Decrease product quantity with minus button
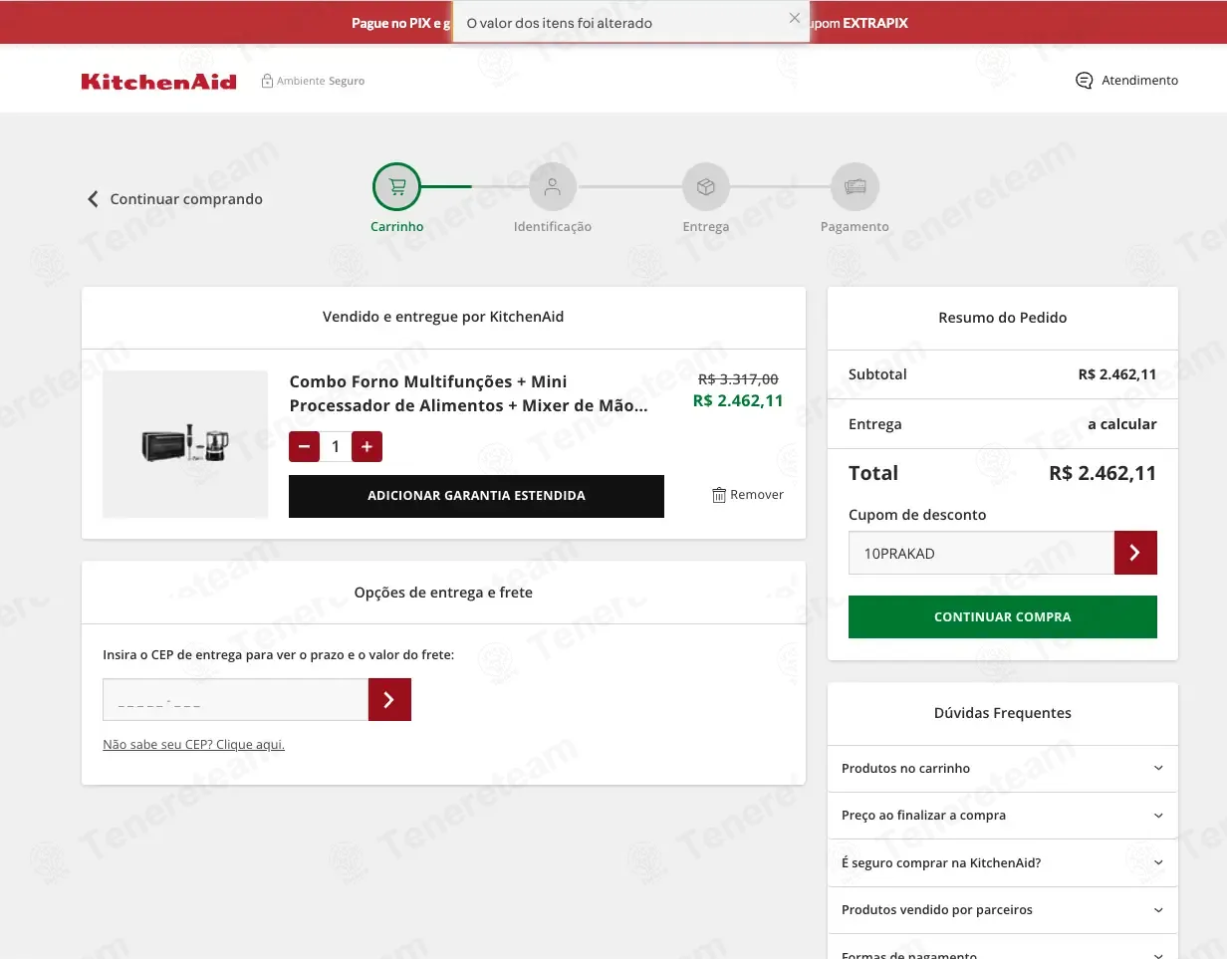Image resolution: width=1227 pixels, height=959 pixels. point(304,447)
